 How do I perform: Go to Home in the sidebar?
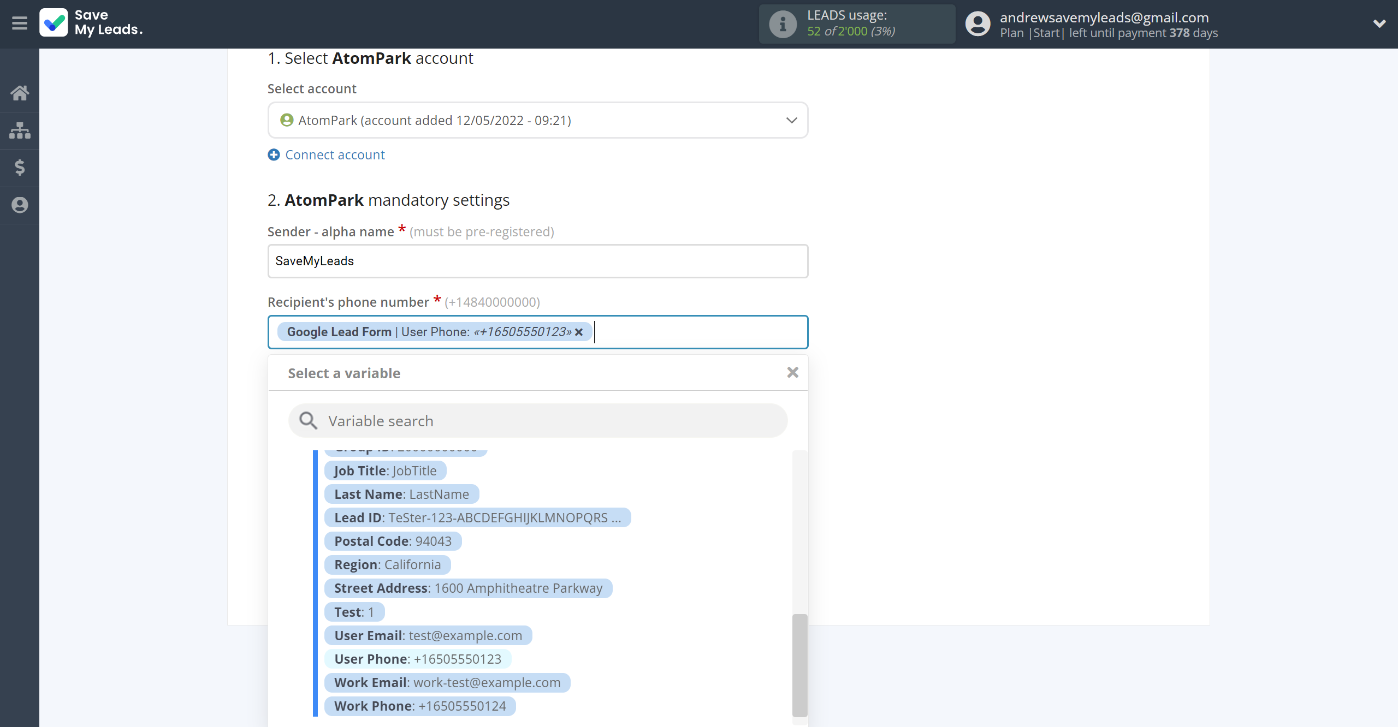tap(20, 93)
